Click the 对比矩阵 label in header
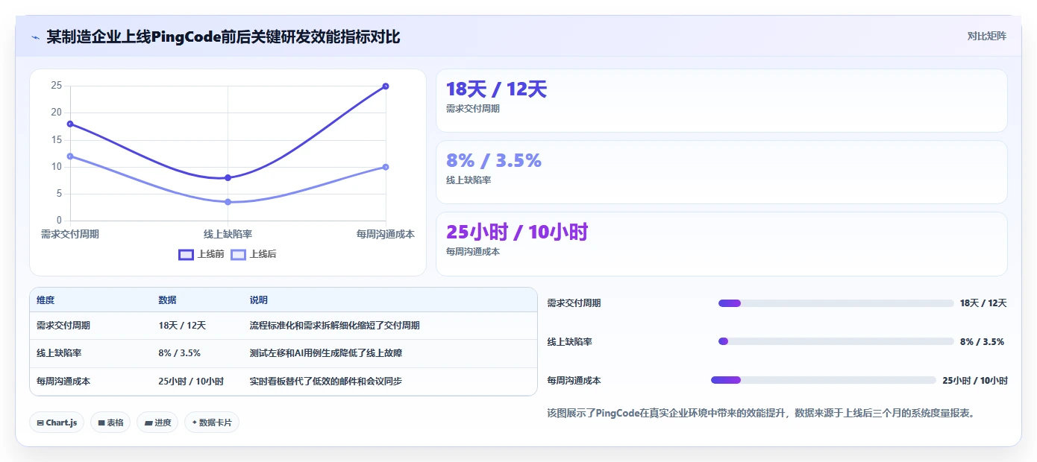This screenshot has width=1037, height=462. point(986,36)
